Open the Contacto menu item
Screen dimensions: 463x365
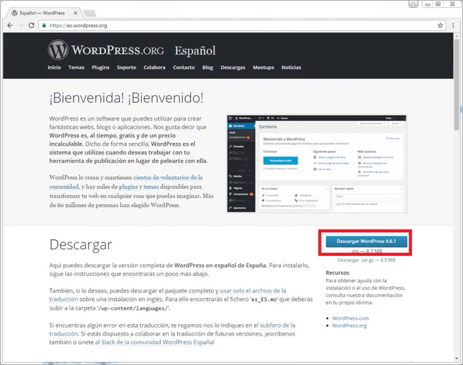(x=184, y=67)
